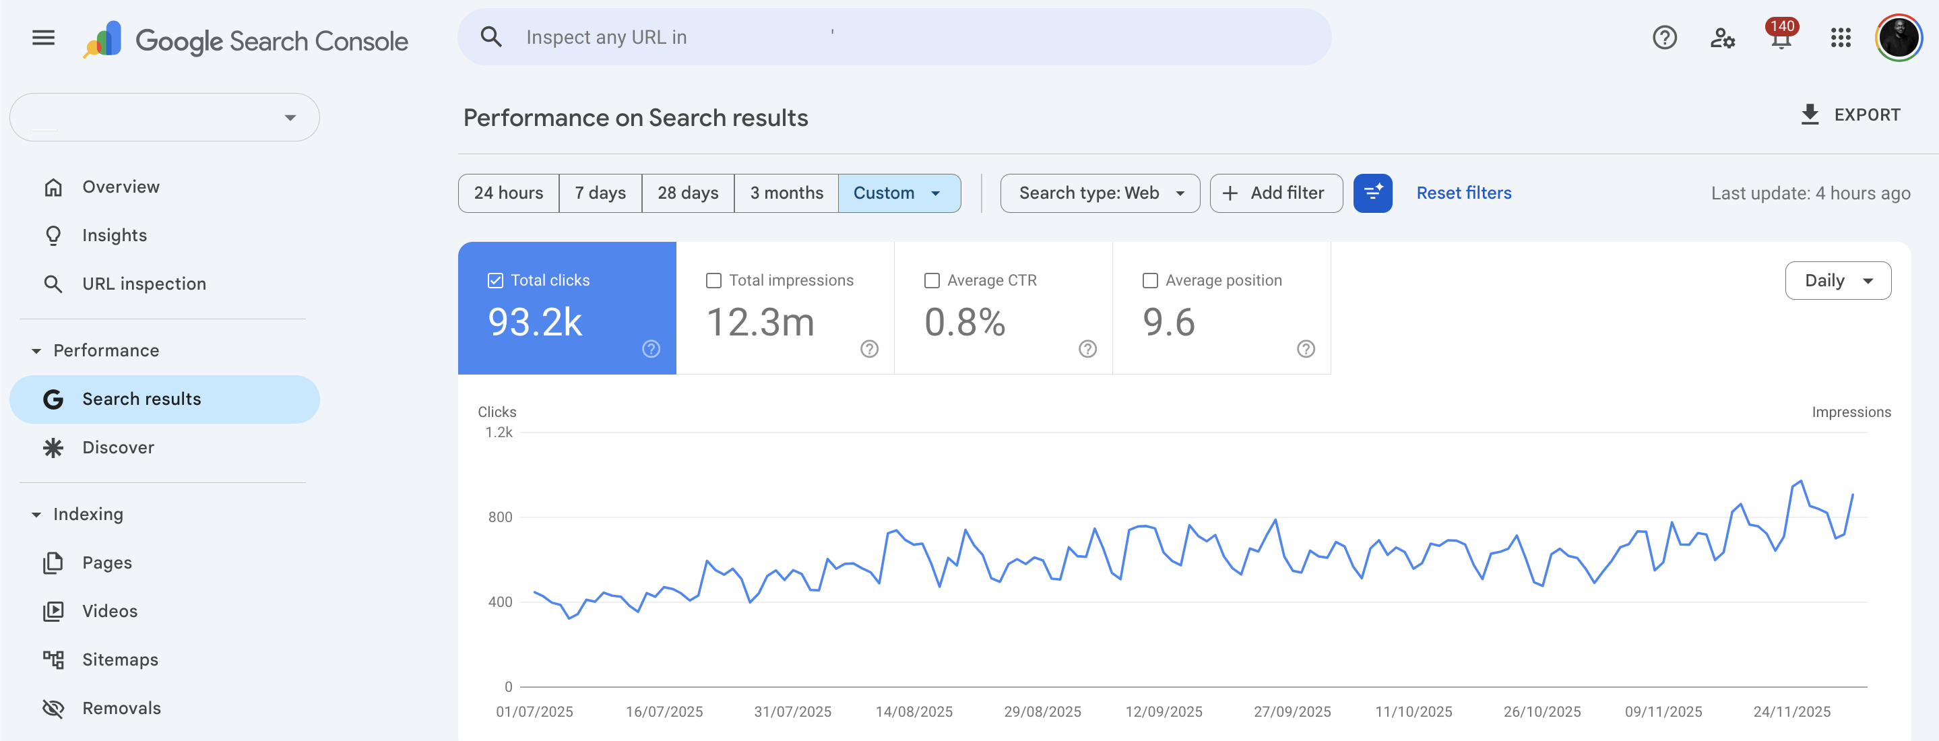Click the EXPORT button
Image resolution: width=1939 pixels, height=741 pixels.
pos(1851,115)
